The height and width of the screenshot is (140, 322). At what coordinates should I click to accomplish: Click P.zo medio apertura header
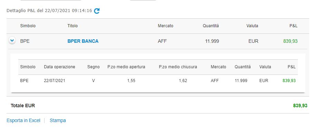pos(126,67)
